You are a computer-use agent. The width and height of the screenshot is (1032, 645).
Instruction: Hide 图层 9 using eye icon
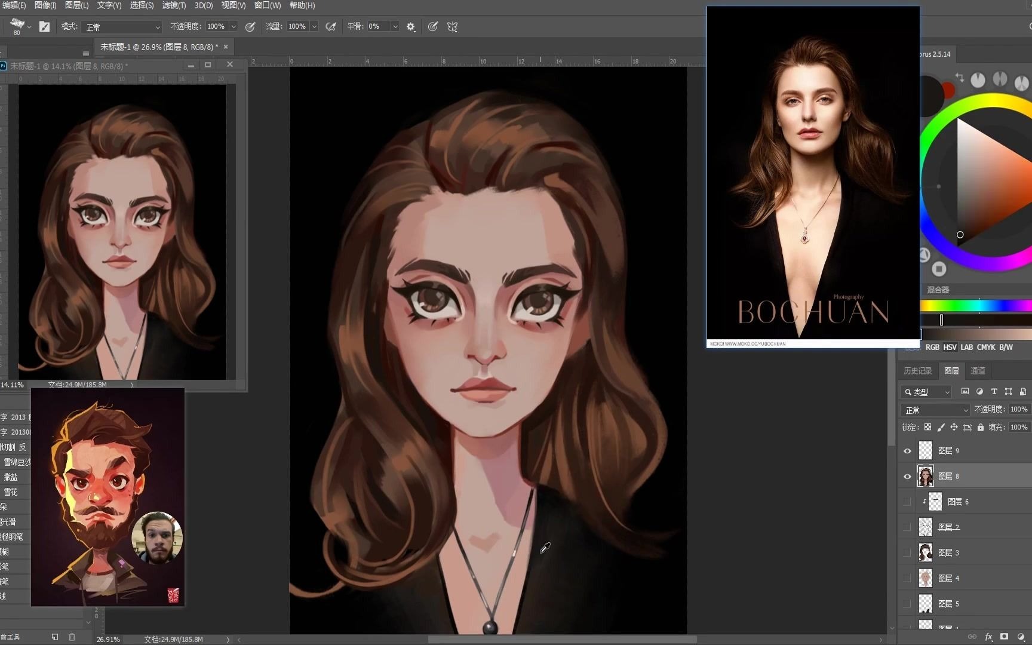click(x=907, y=451)
